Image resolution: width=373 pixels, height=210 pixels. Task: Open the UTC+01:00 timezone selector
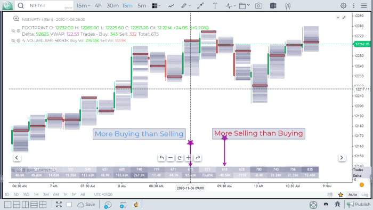[103, 195]
